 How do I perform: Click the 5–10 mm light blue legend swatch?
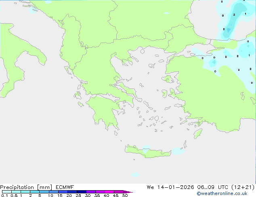click(x=44, y=192)
